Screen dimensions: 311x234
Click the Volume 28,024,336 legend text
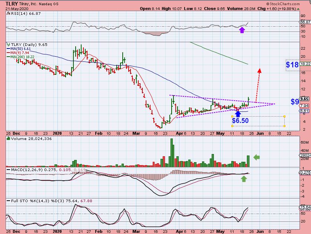pos(32,139)
